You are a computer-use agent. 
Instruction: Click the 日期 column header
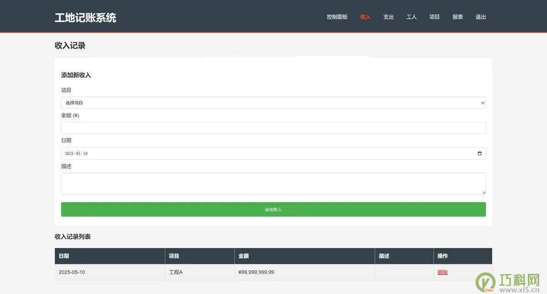click(110, 256)
